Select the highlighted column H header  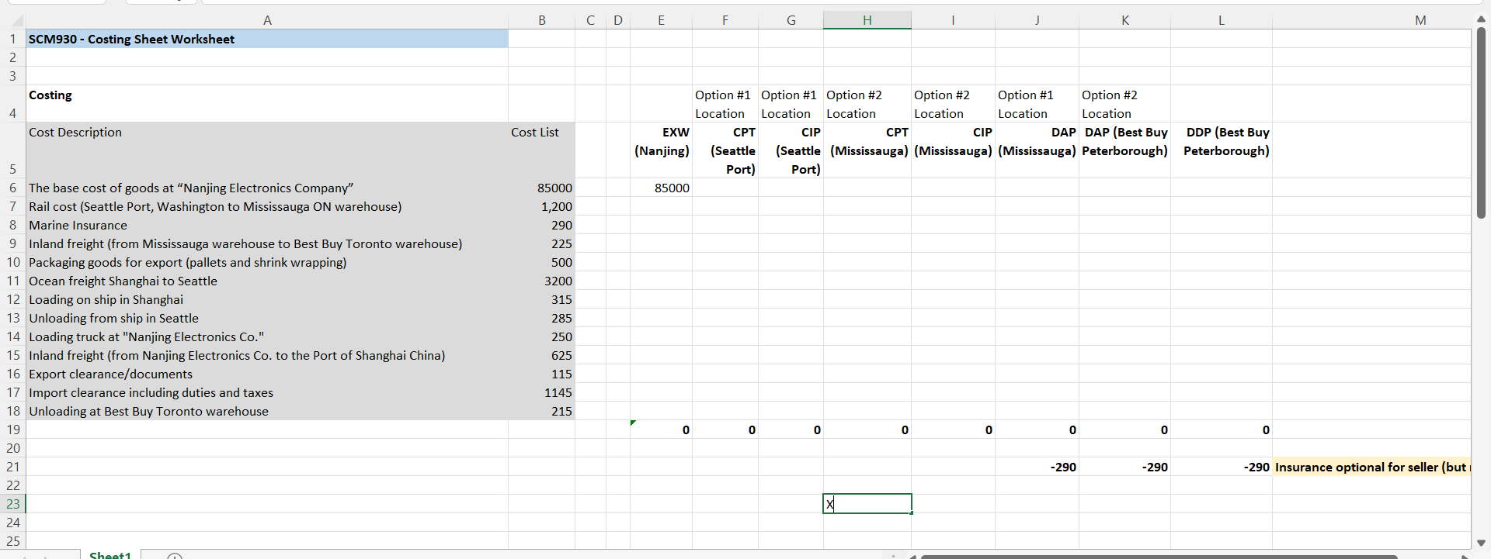coord(867,20)
